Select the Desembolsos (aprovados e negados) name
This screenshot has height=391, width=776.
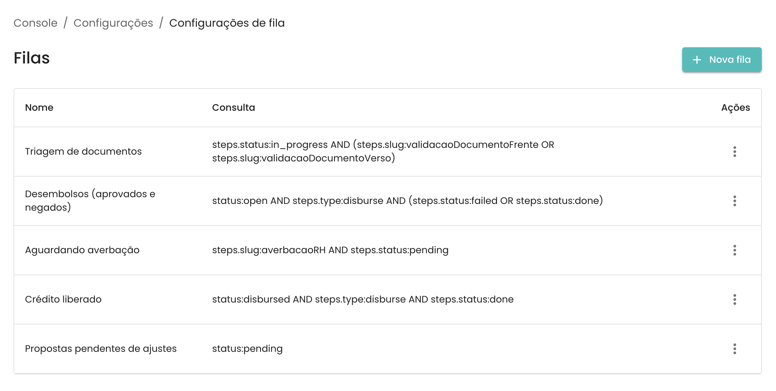tap(90, 201)
